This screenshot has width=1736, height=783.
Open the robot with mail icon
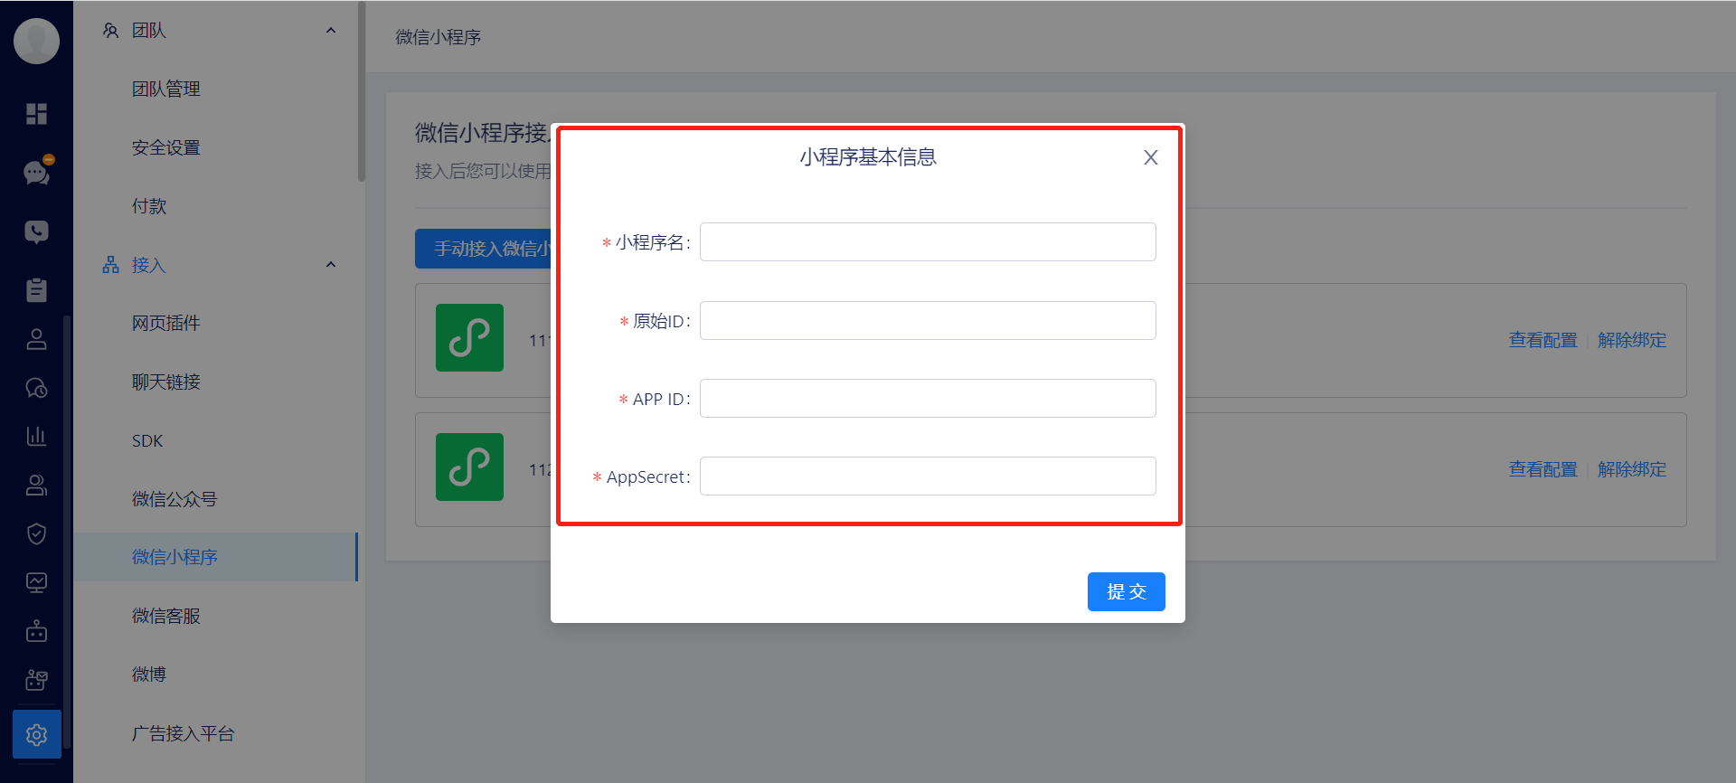click(36, 680)
